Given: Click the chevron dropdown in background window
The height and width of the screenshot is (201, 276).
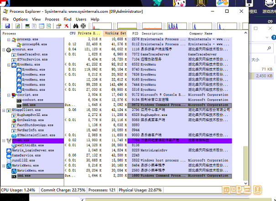Looking at the screenshot, I should (x=267, y=37).
